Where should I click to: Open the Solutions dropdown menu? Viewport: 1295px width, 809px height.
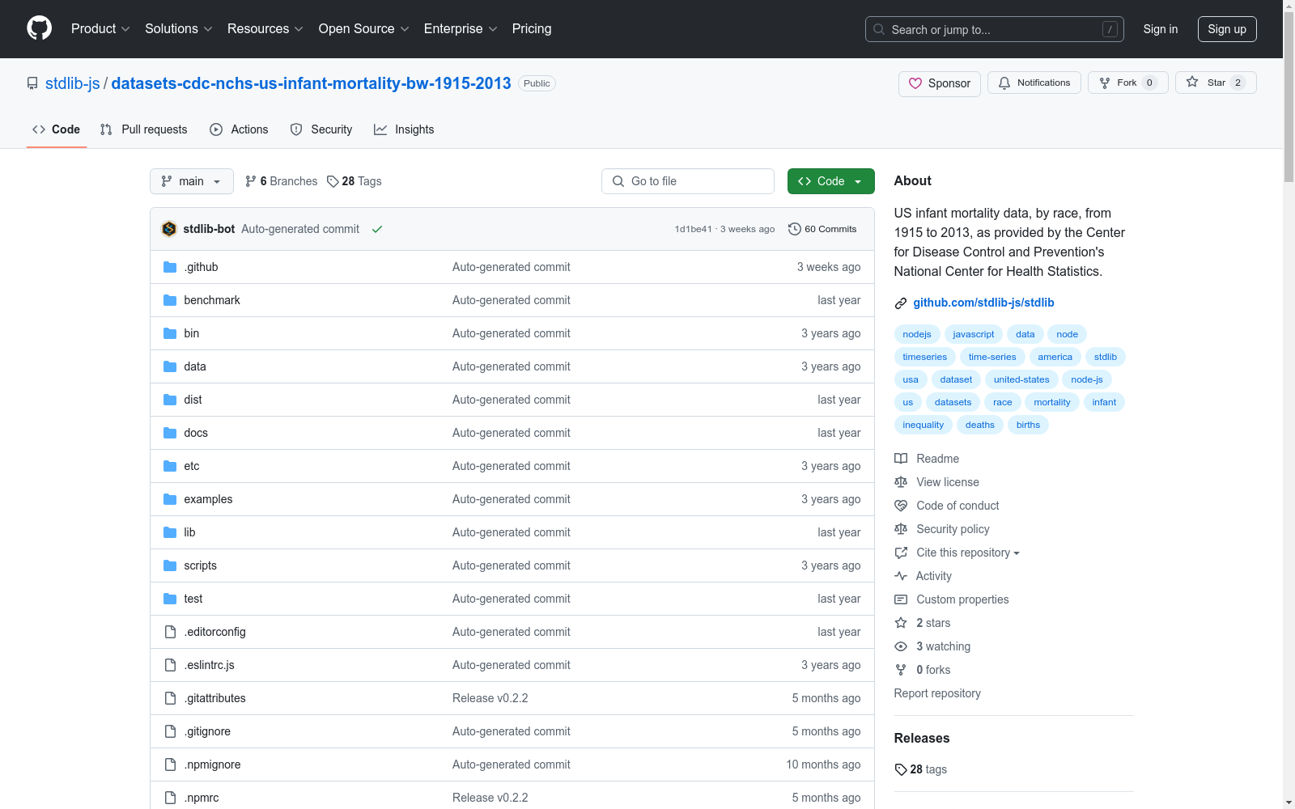pyautogui.click(x=179, y=29)
